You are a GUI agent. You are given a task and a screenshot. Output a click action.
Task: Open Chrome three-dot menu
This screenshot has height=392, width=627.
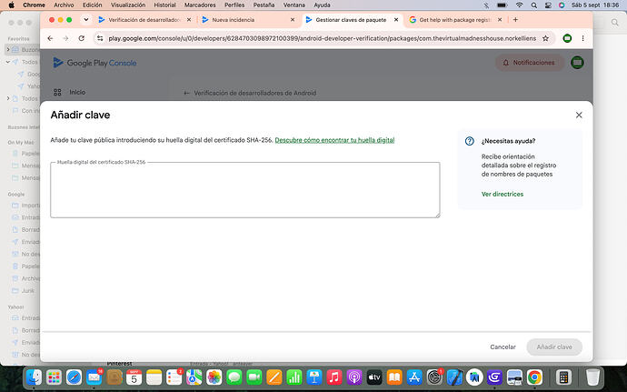[582, 38]
